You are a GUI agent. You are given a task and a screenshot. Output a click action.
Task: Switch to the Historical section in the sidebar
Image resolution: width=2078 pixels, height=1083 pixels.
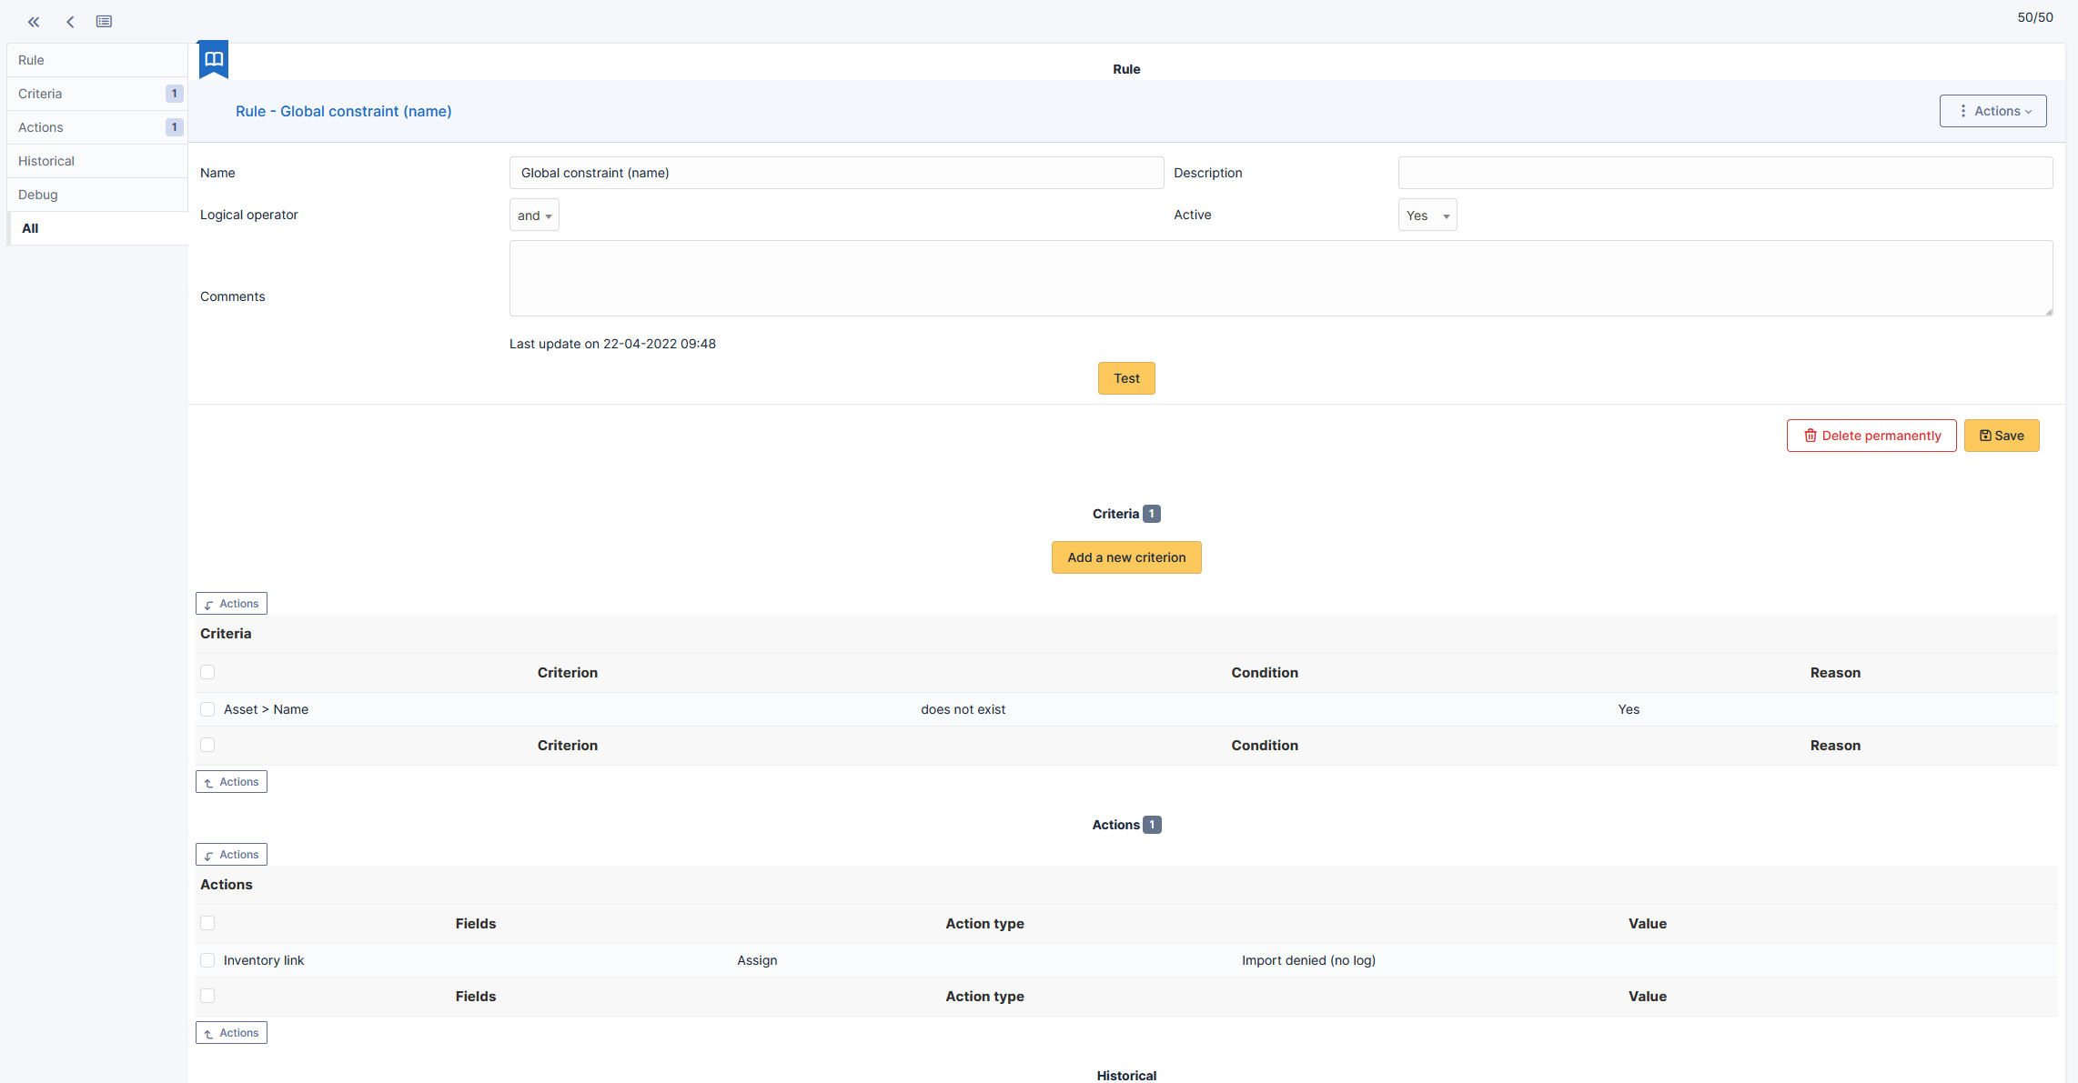coord(46,161)
